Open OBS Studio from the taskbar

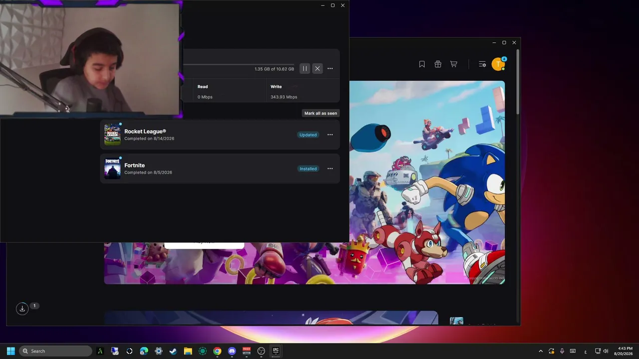pyautogui.click(x=261, y=351)
